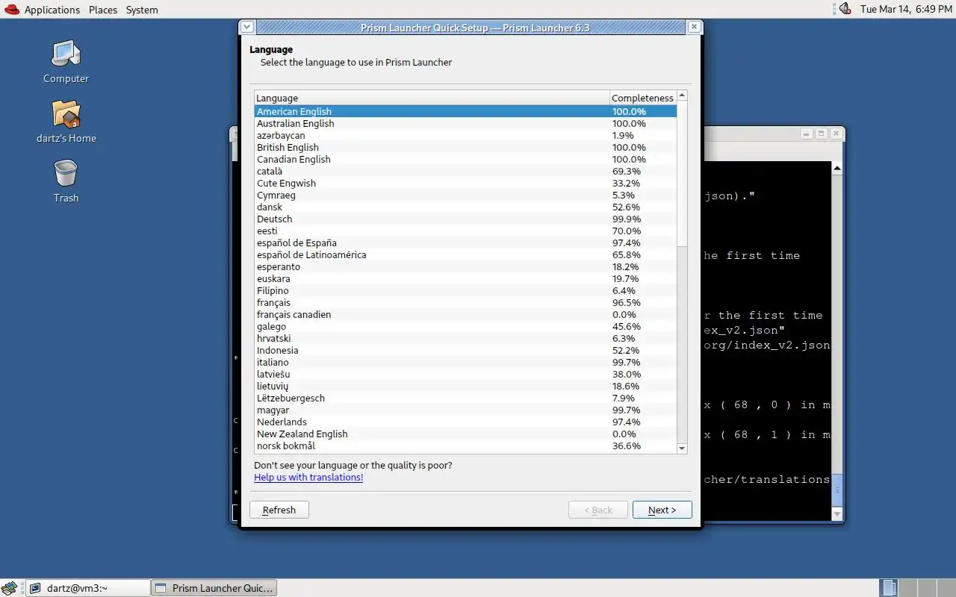The width and height of the screenshot is (956, 597).
Task: Click the Next button
Action: pyautogui.click(x=662, y=510)
